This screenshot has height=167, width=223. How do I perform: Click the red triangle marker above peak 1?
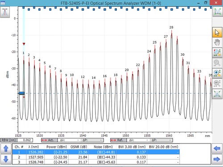click(x=24, y=44)
